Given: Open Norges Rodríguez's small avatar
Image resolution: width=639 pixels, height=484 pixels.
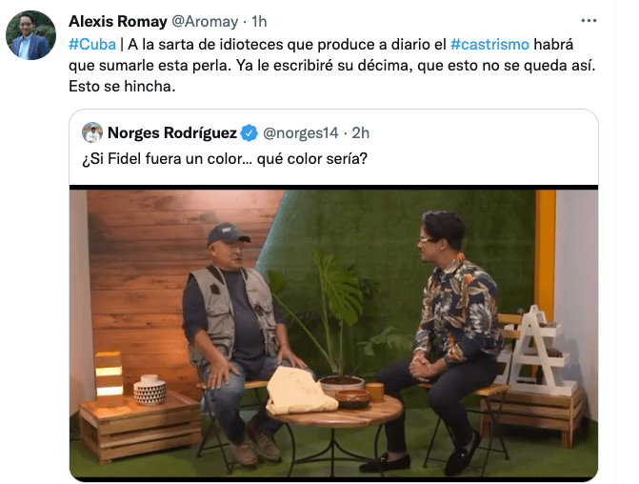Looking at the screenshot, I should point(92,132).
